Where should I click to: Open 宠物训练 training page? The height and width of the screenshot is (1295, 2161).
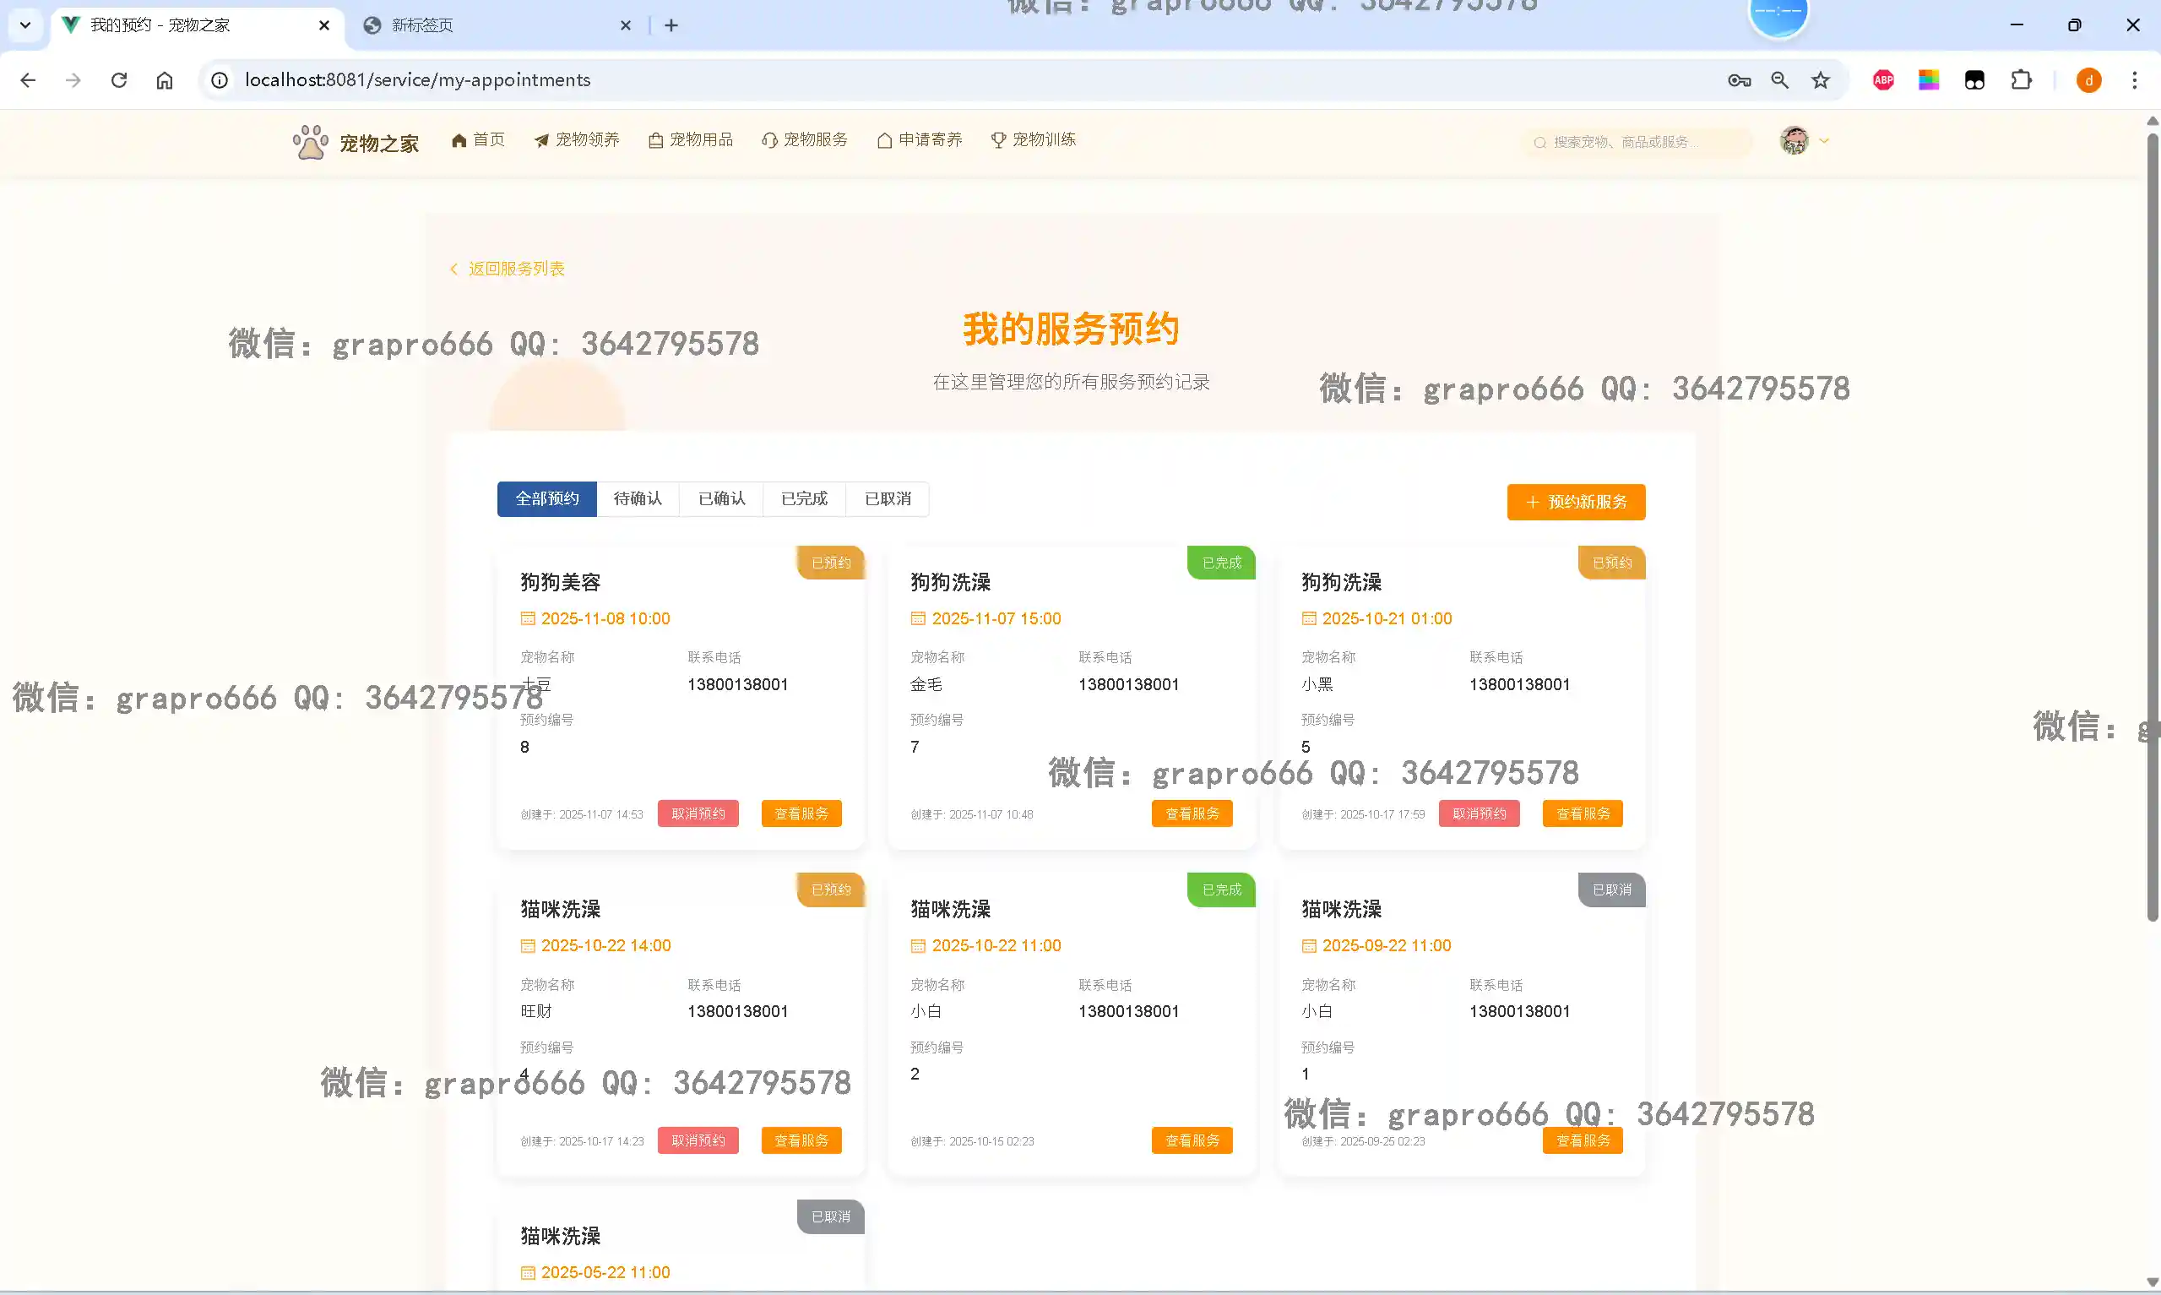1034,139
